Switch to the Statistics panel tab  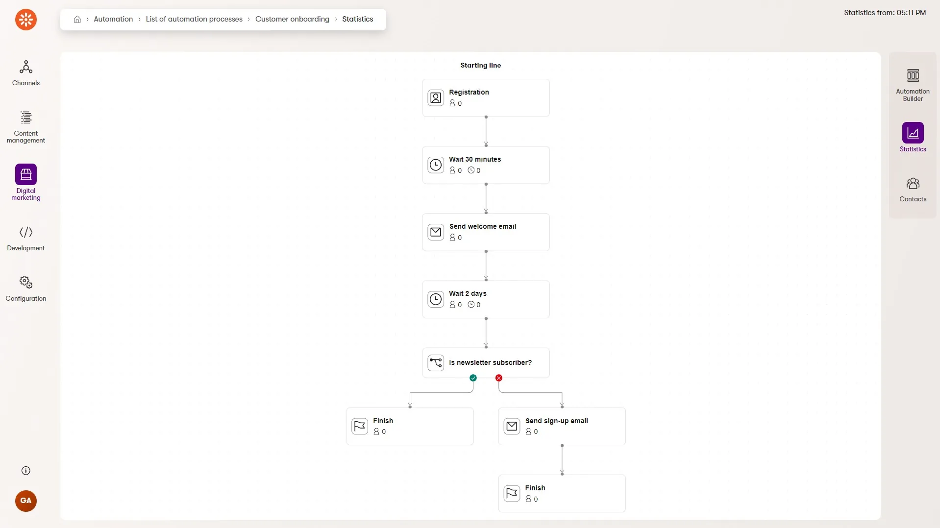(913, 138)
